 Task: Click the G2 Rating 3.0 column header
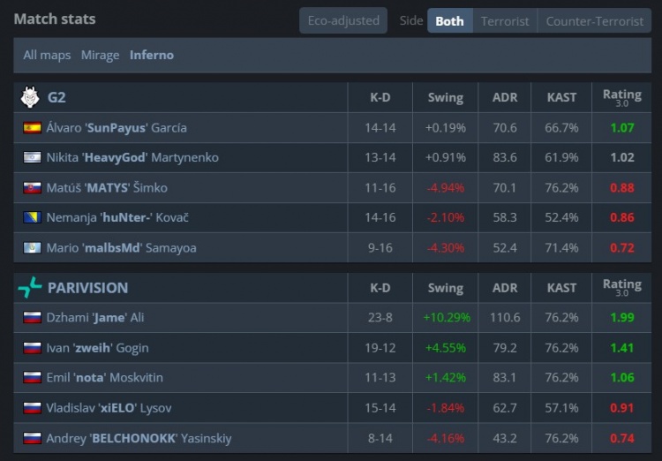point(621,97)
